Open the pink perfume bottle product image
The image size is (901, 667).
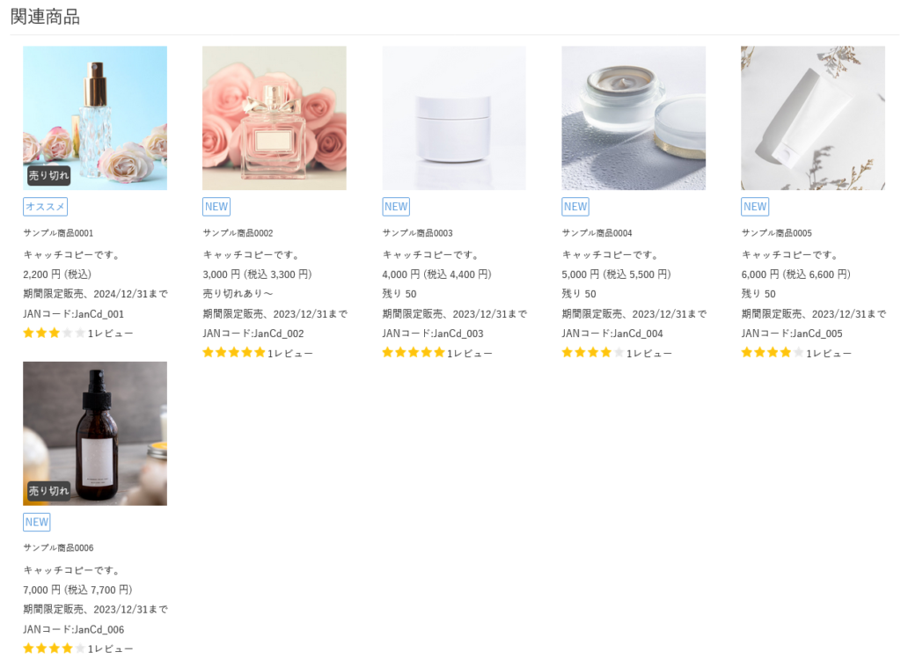click(x=274, y=118)
